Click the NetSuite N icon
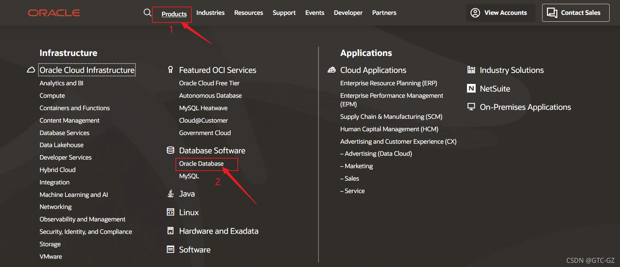The height and width of the screenshot is (267, 620). [x=471, y=88]
